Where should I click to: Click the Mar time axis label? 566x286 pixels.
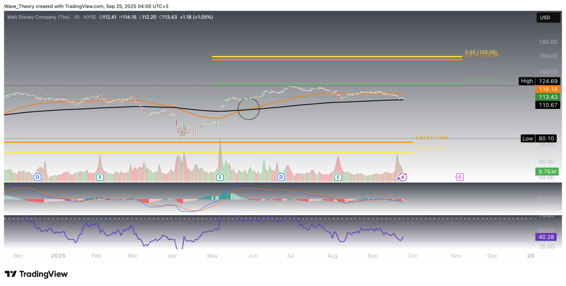133,256
